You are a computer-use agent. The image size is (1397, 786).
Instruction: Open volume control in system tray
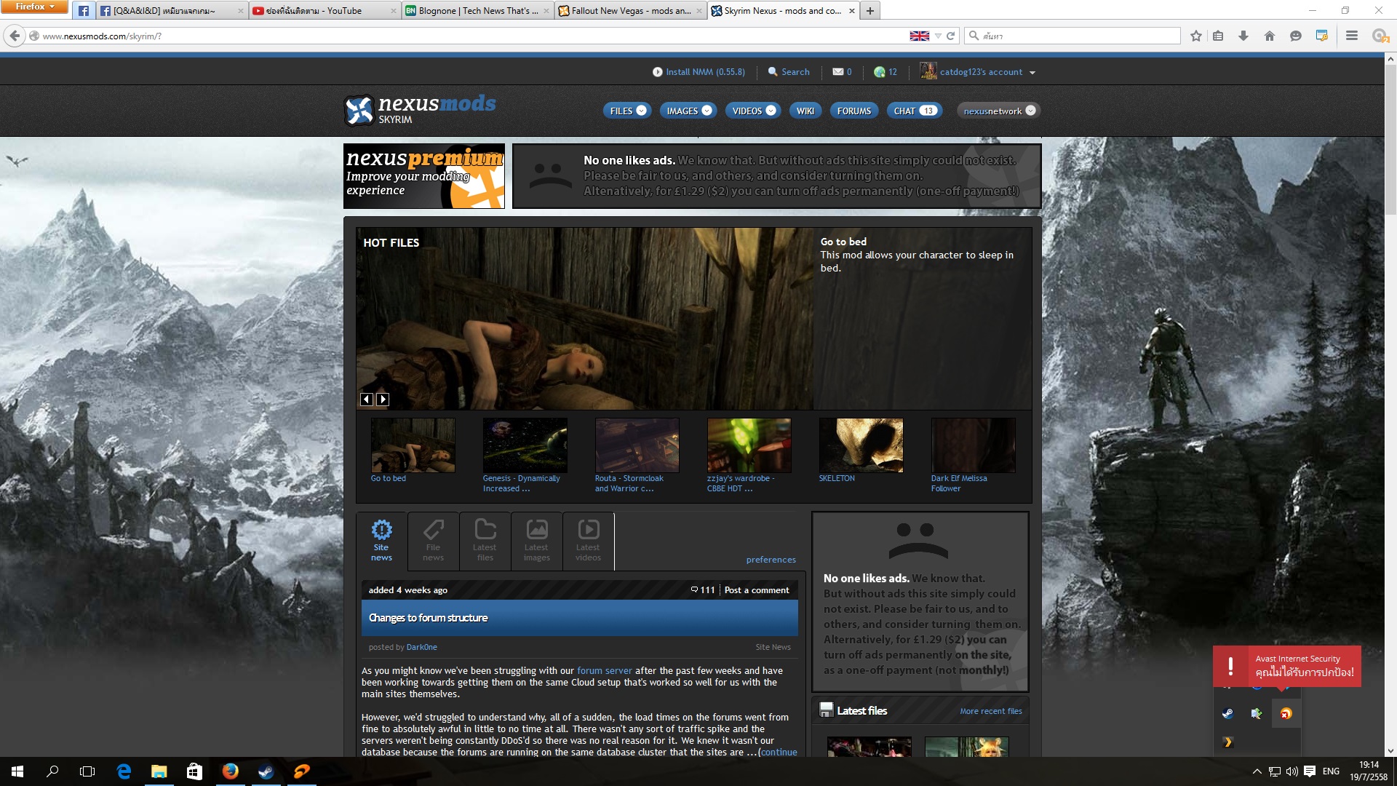coord(1292,771)
